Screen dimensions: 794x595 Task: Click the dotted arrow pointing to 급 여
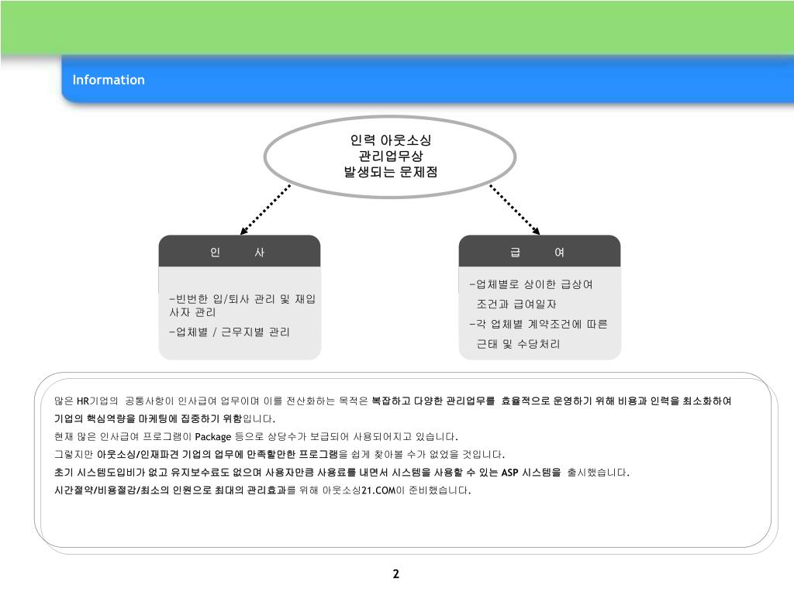(x=515, y=209)
